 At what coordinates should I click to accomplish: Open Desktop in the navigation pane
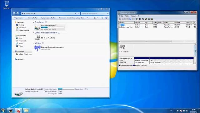(20, 25)
